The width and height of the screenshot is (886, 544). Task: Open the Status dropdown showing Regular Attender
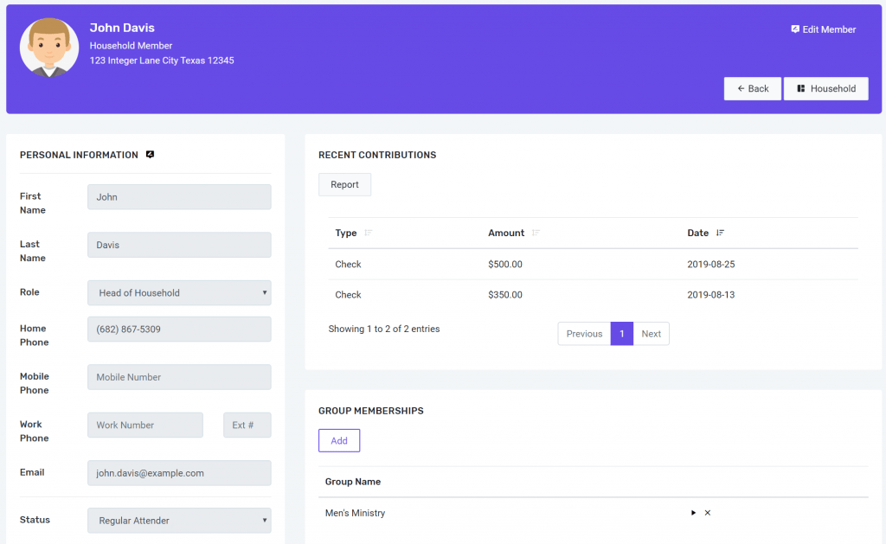coord(179,520)
